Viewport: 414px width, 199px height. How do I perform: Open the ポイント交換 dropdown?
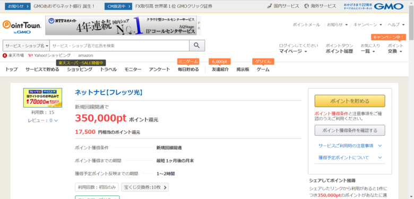pyautogui.click(x=395, y=51)
